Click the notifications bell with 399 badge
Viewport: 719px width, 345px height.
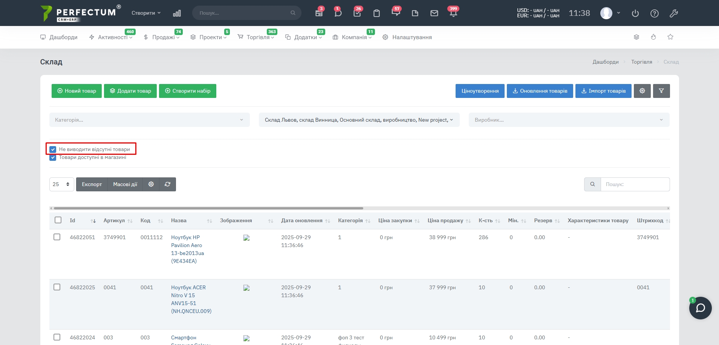pos(453,13)
